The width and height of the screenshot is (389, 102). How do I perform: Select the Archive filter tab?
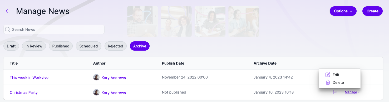140,46
